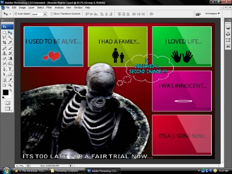
Task: Expand hidden system tray icons chevron
Action: click(x=199, y=171)
